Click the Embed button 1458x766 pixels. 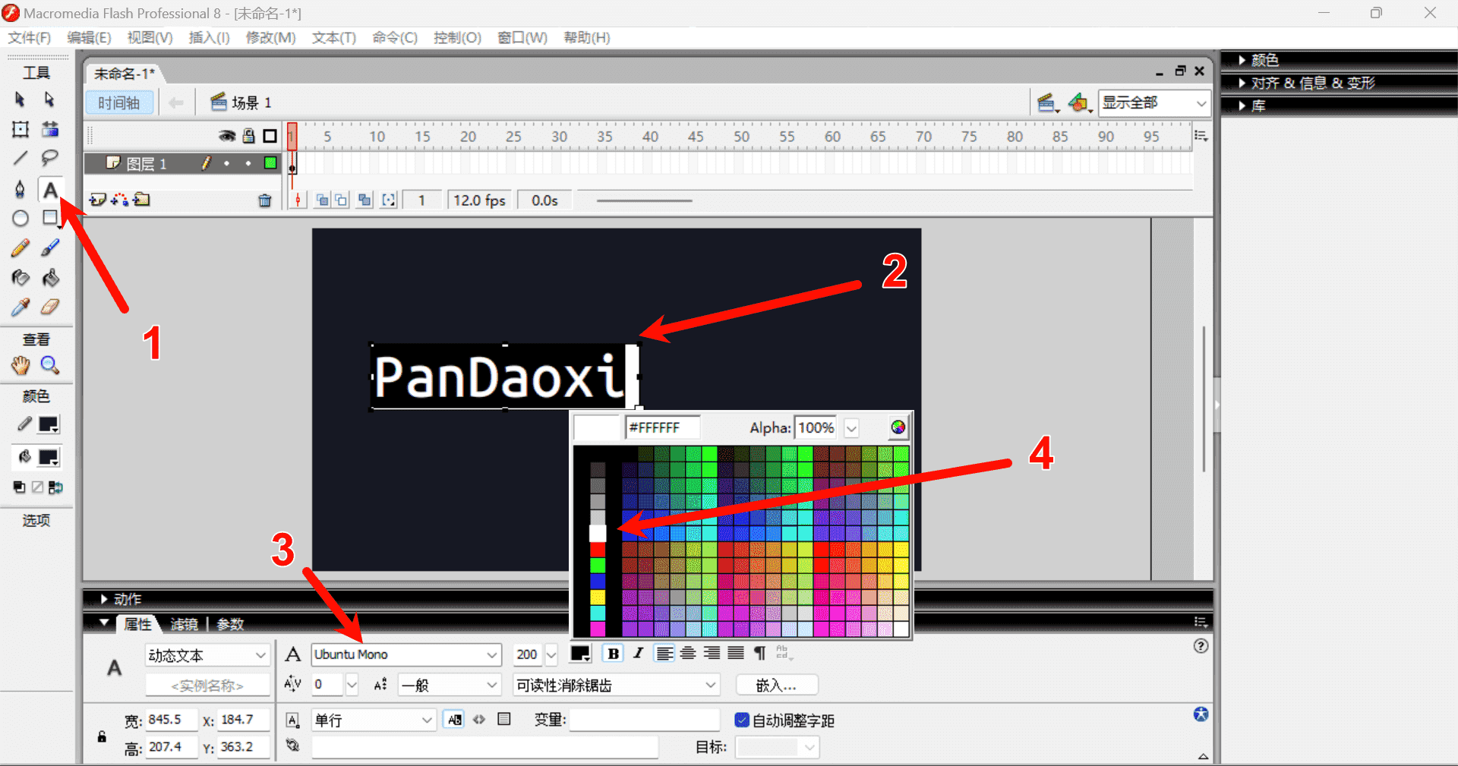[x=776, y=686]
